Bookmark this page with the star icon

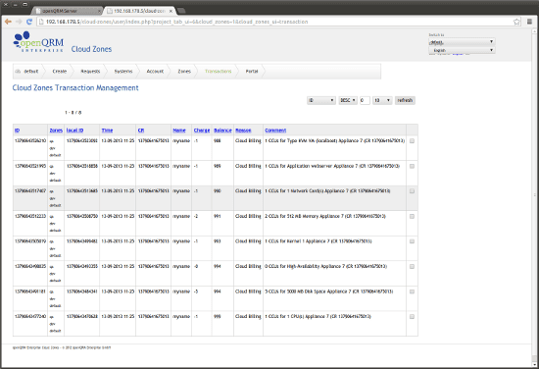516,22
